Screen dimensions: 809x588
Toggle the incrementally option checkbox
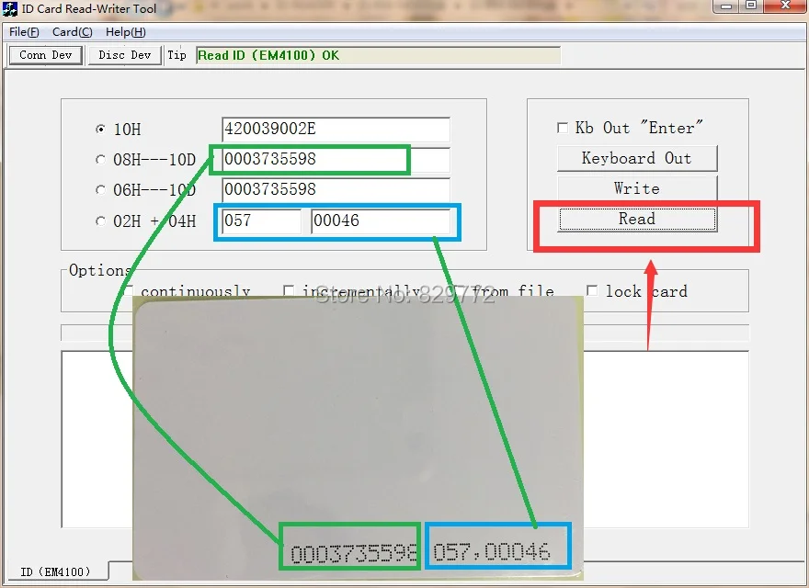click(x=289, y=291)
